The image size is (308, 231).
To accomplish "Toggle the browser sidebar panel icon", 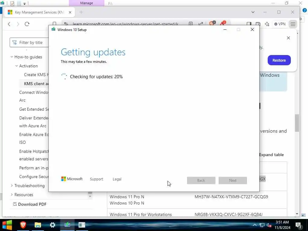I will tap(249, 24).
